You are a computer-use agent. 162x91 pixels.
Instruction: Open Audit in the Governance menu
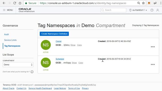6,34
